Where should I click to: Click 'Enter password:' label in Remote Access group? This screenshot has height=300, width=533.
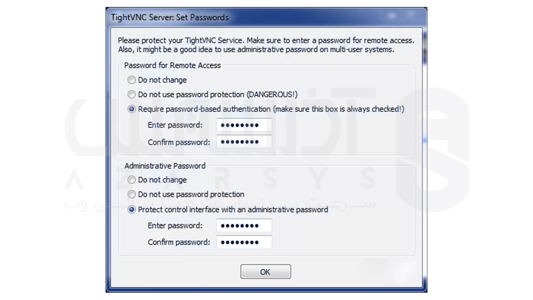click(175, 125)
